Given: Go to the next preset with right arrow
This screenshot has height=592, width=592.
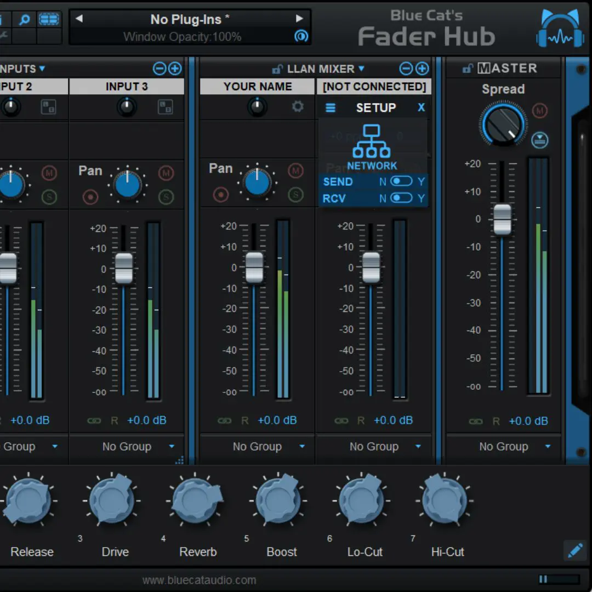Looking at the screenshot, I should point(299,18).
